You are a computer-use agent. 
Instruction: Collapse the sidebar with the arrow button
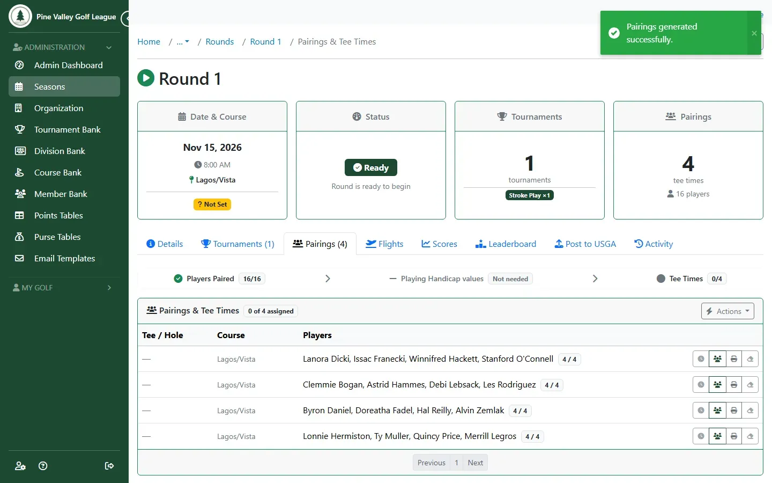[126, 19]
